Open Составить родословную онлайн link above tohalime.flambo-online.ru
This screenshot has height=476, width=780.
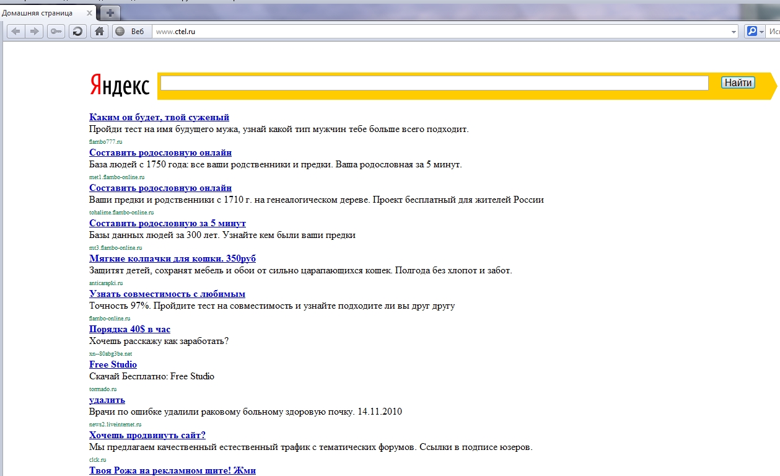160,188
